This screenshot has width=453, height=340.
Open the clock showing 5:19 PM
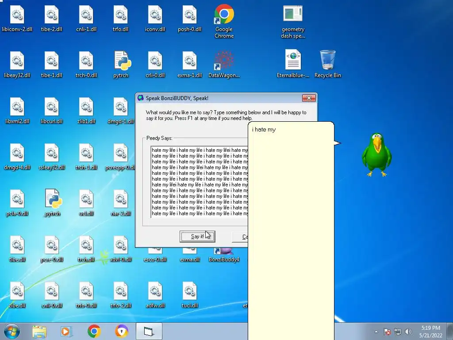point(431,332)
